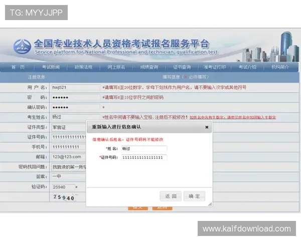
Task: Click the 确定 button in dialog
Action: point(194,196)
